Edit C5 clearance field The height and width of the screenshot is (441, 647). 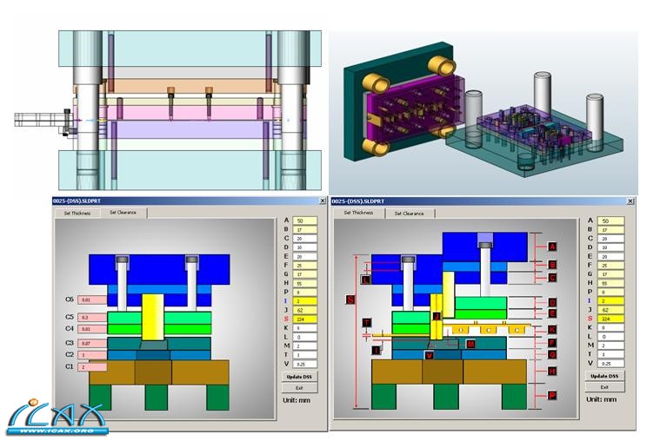click(x=92, y=318)
